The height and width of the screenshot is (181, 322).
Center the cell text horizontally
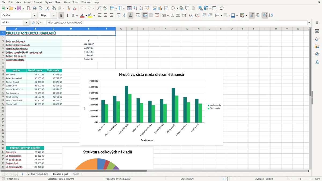click(x=105, y=16)
